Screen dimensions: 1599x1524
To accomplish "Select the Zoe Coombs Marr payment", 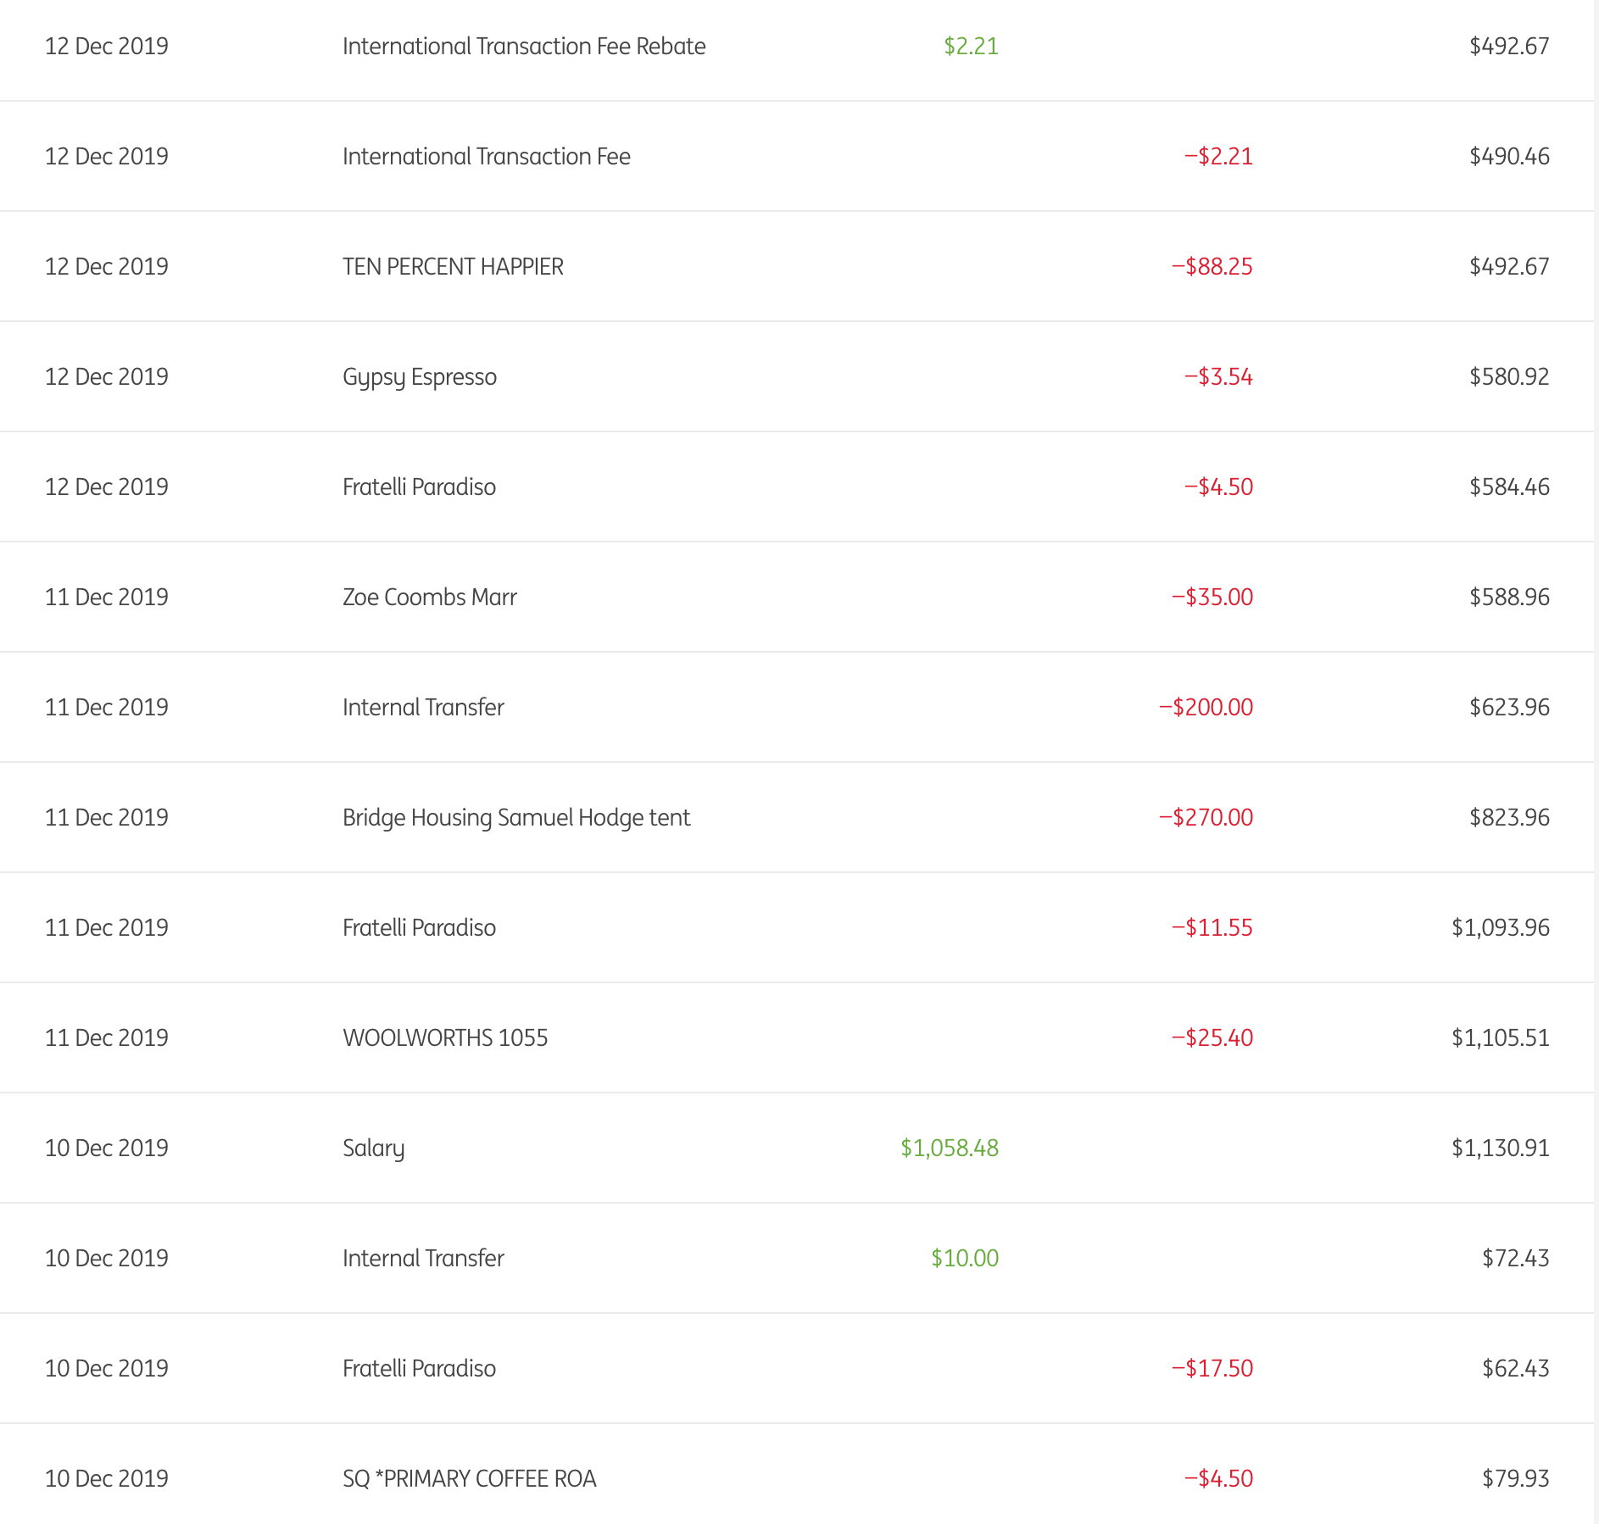I will [429, 598].
